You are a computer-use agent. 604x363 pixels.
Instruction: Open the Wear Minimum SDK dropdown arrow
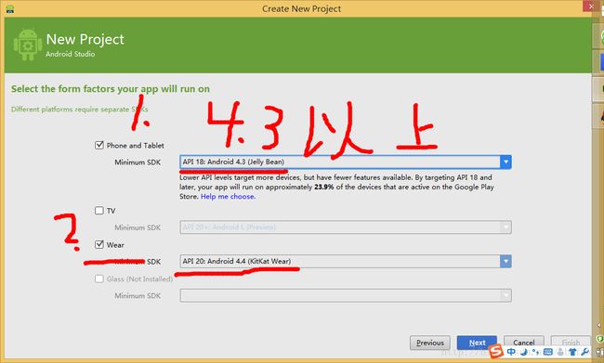tap(506, 262)
